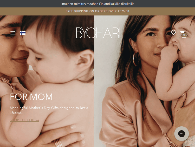Open the Finland flag country selector

click(23, 33)
